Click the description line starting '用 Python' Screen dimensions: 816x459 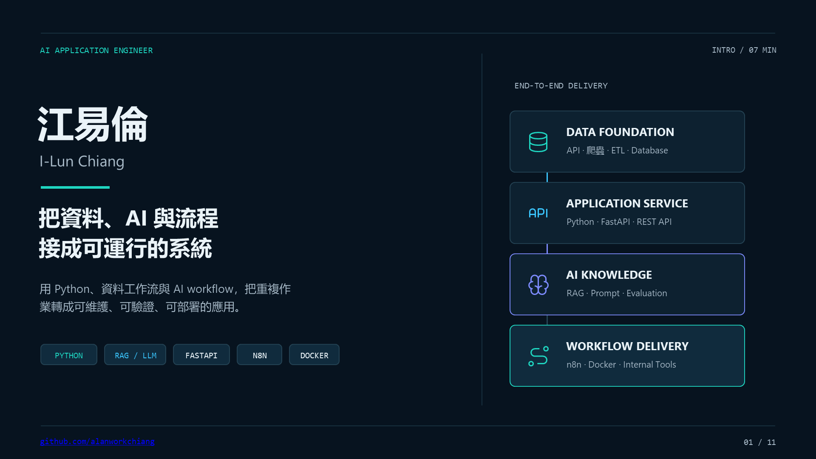(165, 289)
